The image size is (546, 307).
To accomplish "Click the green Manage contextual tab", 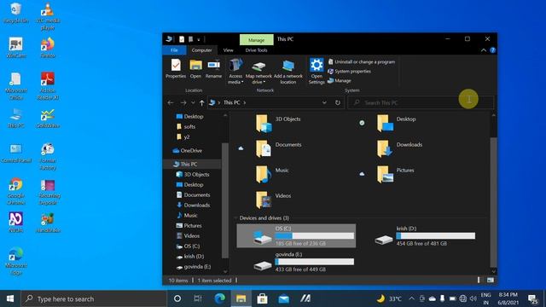I will coord(256,40).
